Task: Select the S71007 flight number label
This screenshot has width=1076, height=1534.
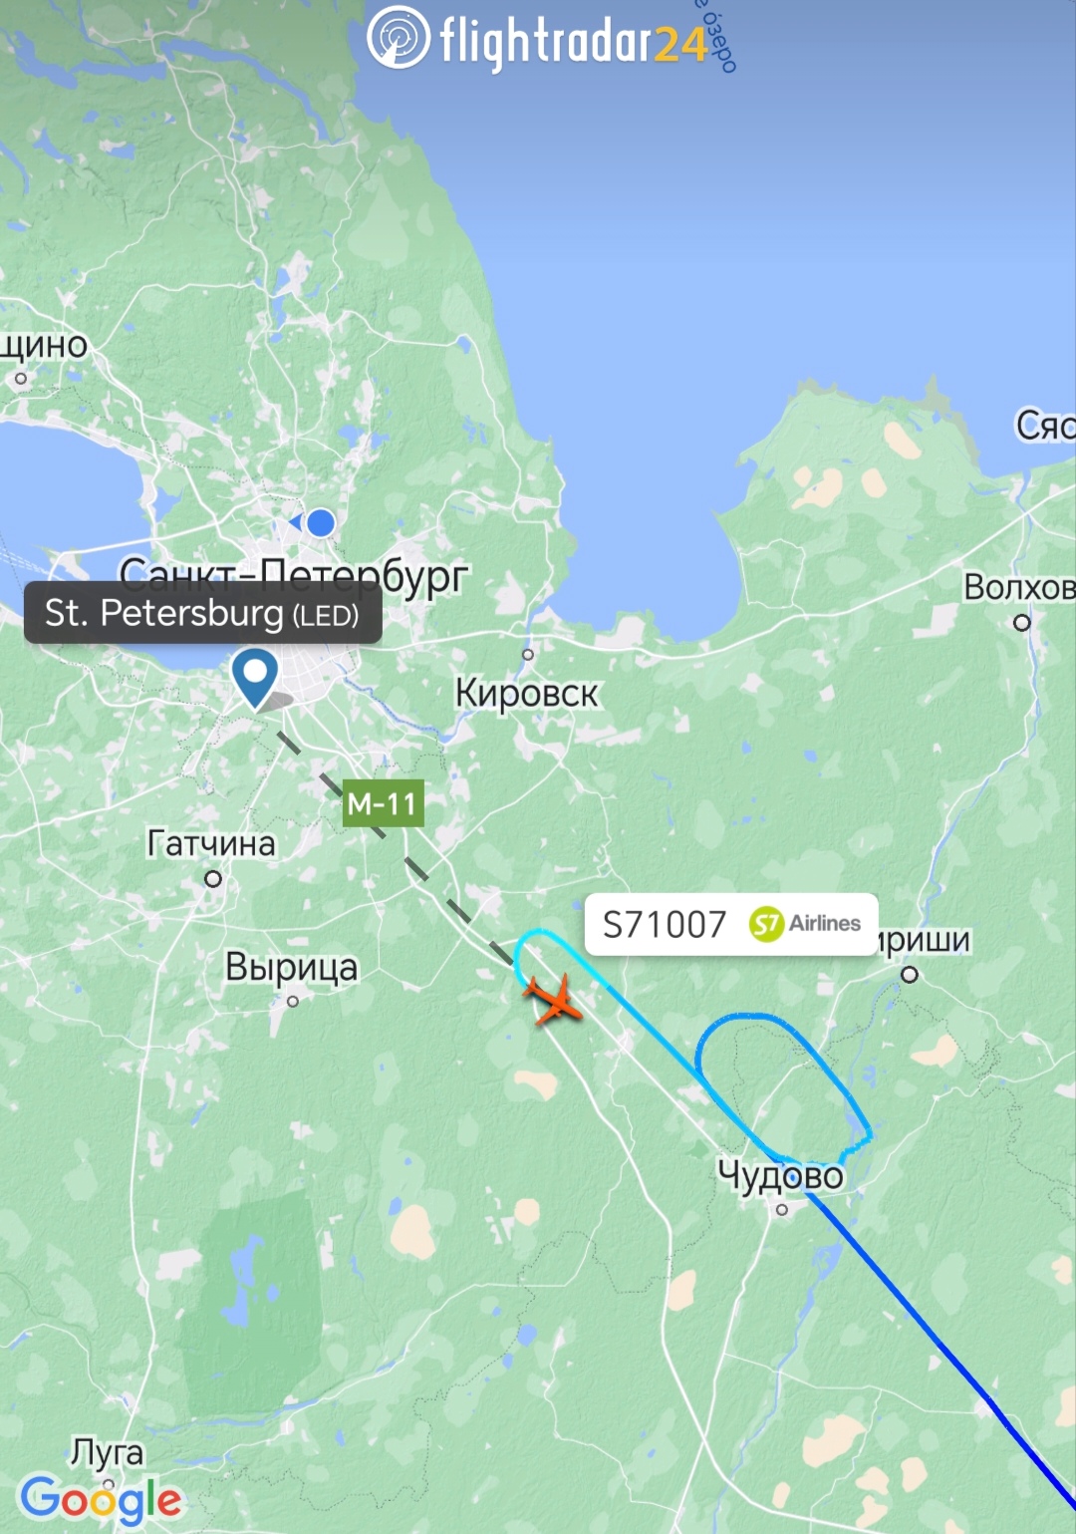Action: coord(665,925)
